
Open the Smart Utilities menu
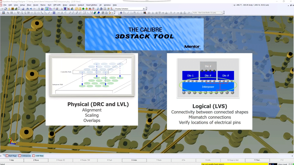pos(92,5)
